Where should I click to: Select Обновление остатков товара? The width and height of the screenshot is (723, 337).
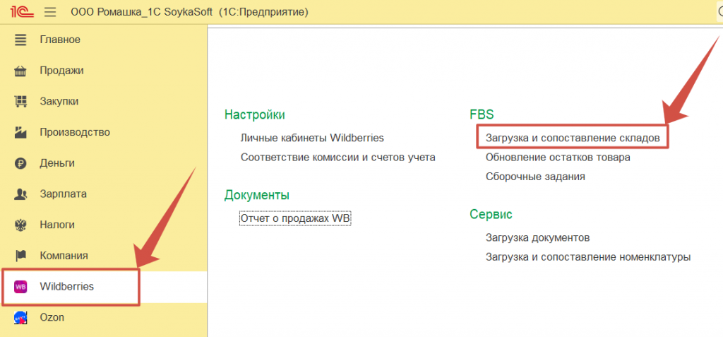[558, 158]
